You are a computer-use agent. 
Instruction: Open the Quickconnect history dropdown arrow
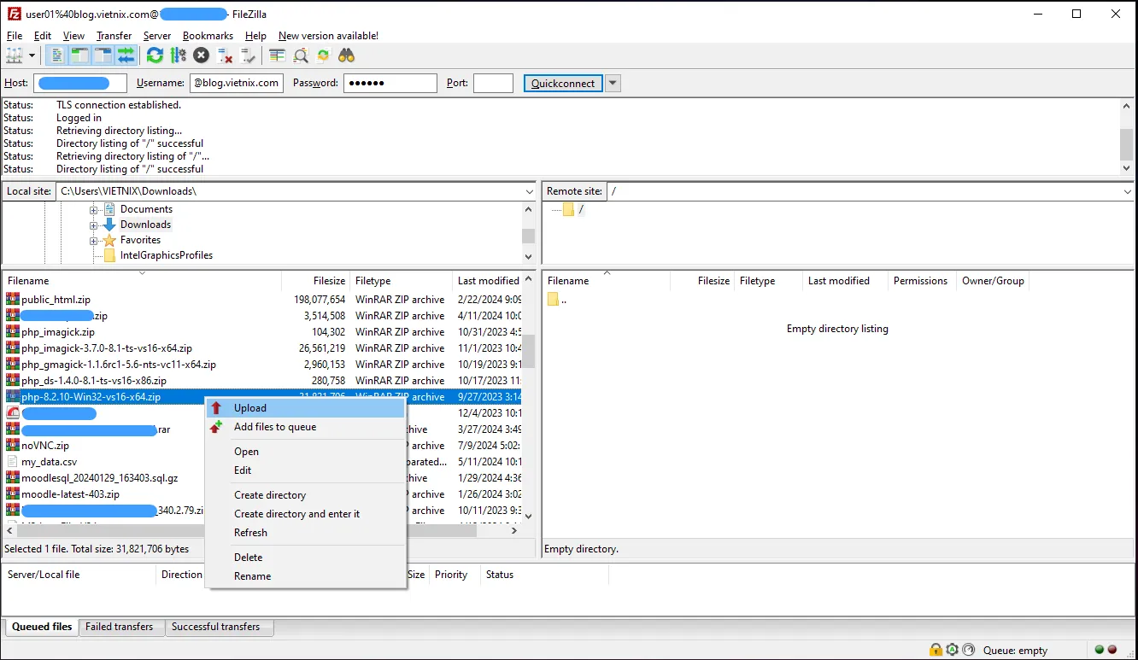tap(613, 84)
